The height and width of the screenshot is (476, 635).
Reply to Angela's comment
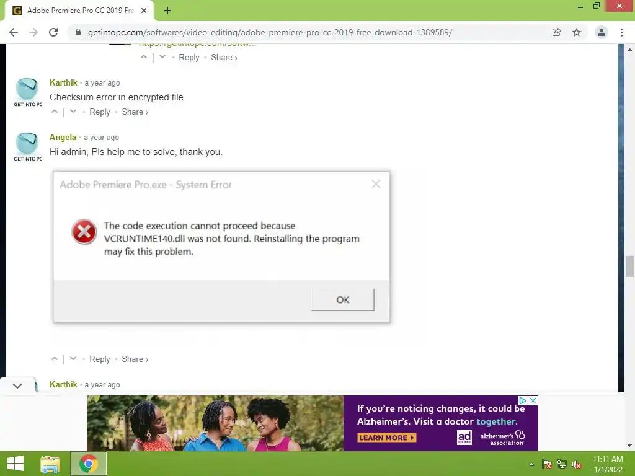[x=100, y=359]
